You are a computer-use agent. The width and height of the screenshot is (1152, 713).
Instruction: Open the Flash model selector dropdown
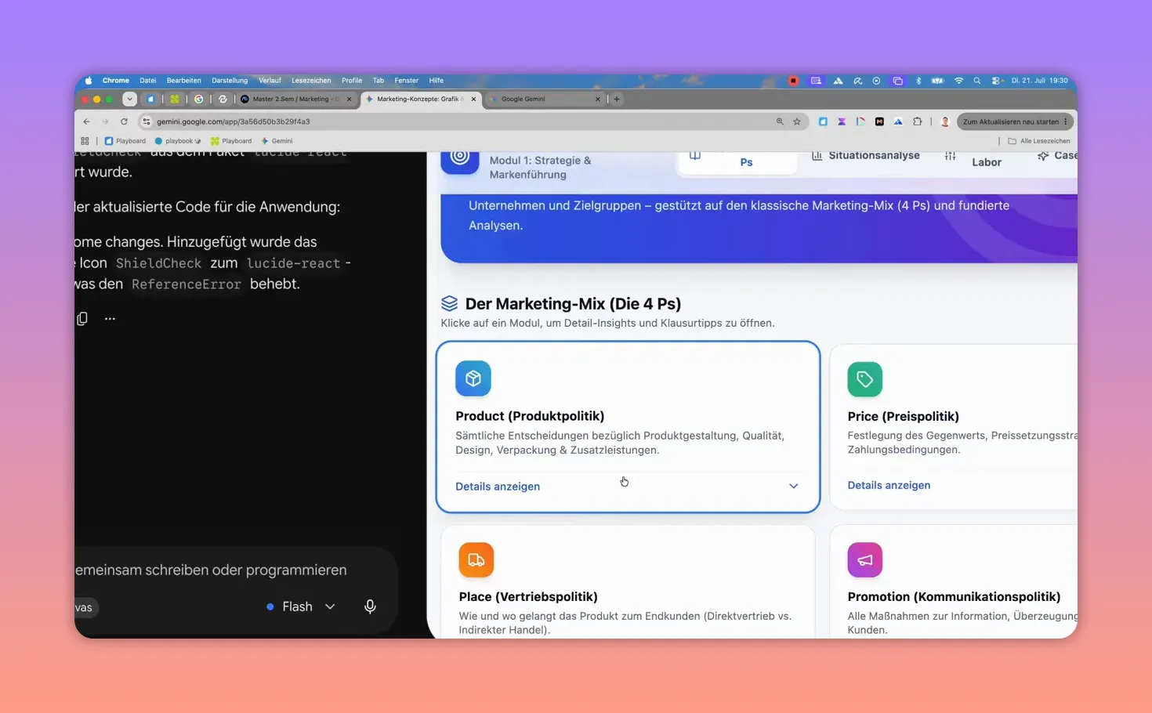[x=301, y=606]
